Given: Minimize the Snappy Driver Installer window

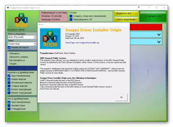Looking at the screenshot, I should pos(149,8).
